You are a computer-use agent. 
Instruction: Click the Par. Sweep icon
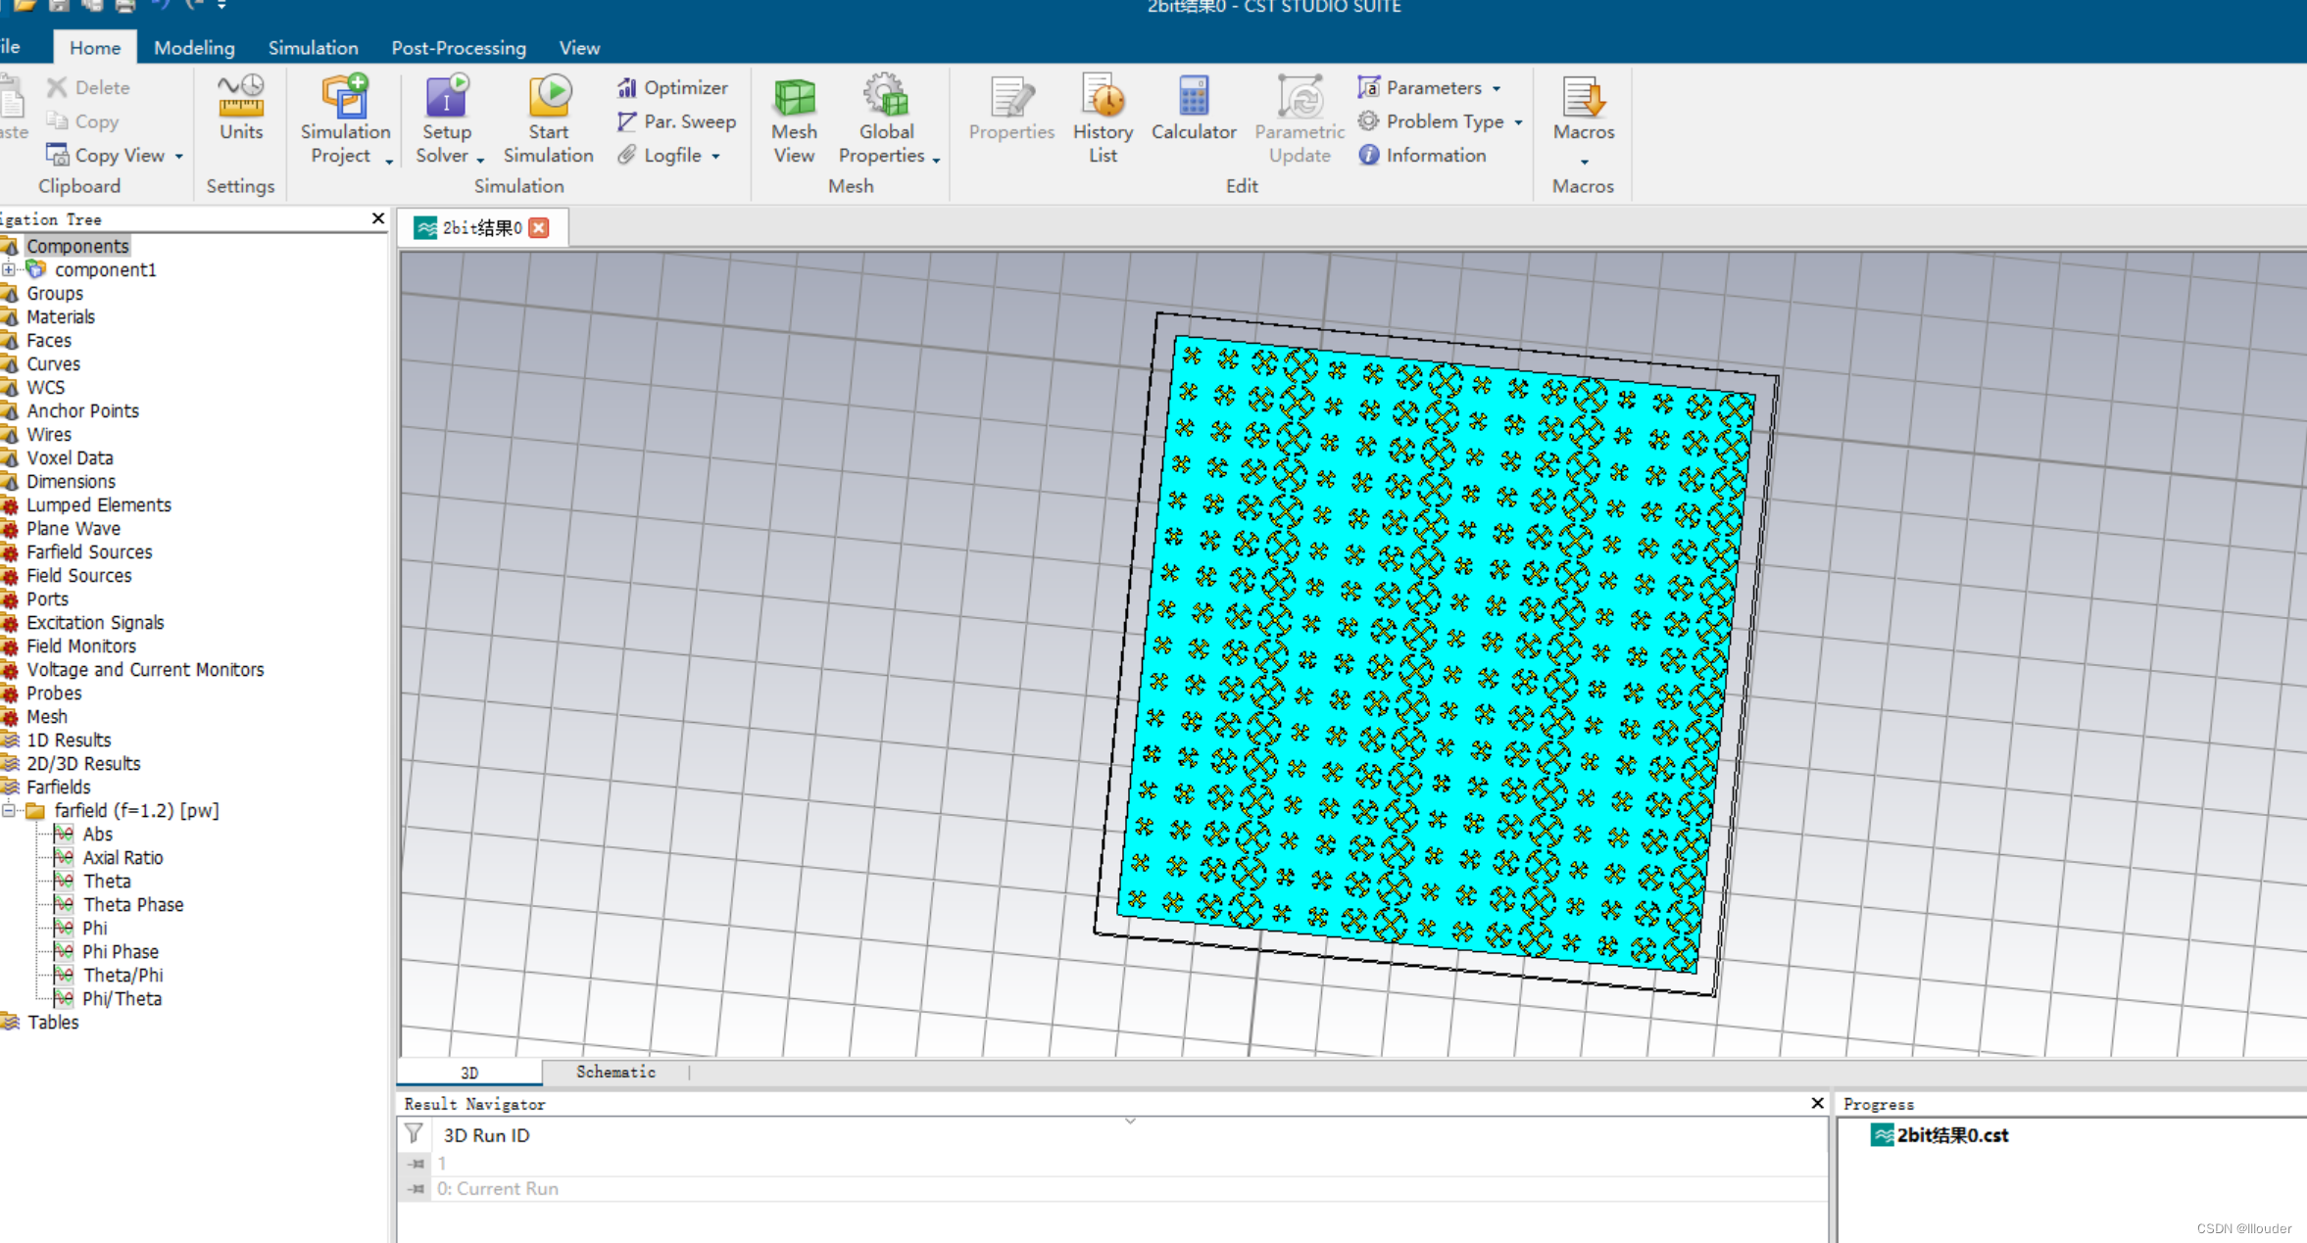627,121
